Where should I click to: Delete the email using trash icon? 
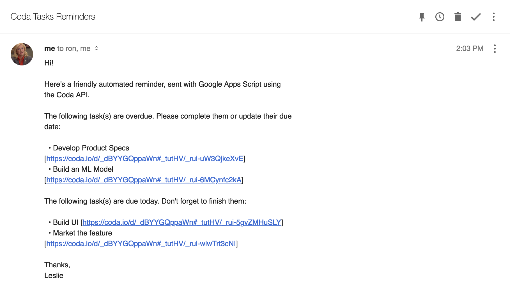[x=458, y=17]
